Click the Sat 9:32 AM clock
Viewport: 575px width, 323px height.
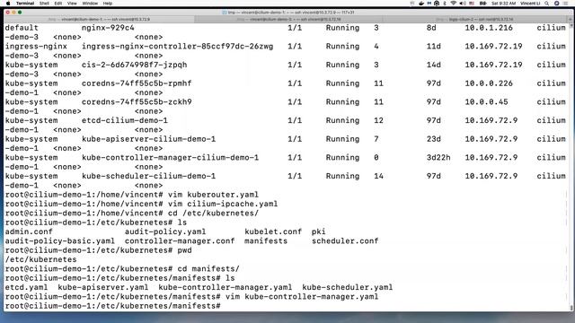[x=503, y=4]
